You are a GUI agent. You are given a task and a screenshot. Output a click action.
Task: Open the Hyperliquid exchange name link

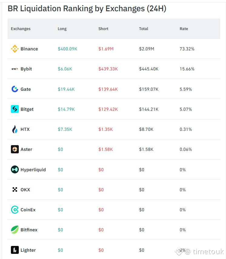pos(33,170)
